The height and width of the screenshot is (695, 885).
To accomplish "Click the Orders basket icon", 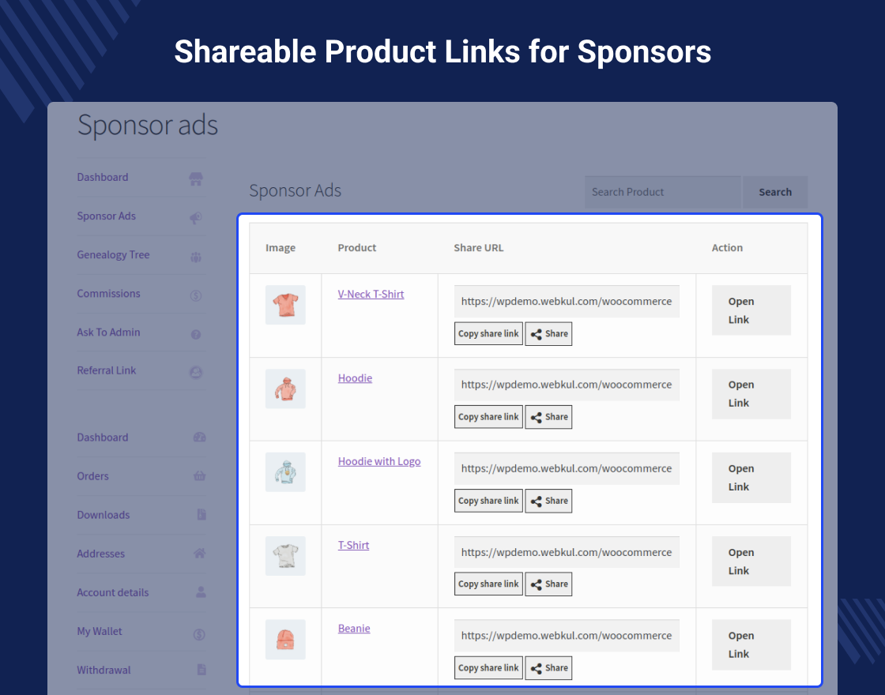I will (199, 476).
